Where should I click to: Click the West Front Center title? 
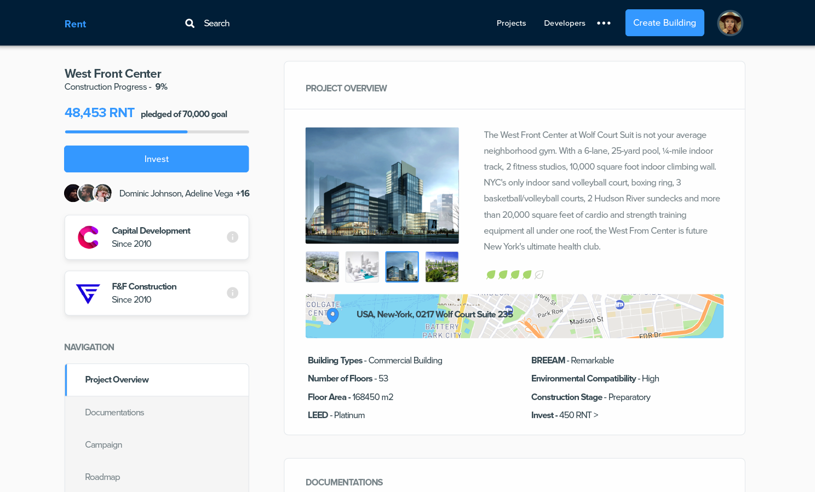113,73
